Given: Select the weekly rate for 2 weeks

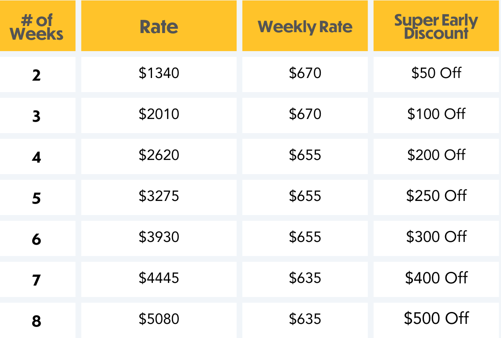Looking at the screenshot, I should click(x=305, y=73).
